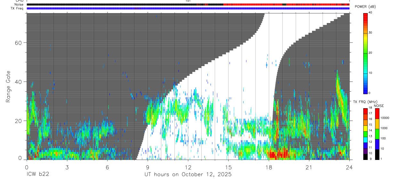This screenshot has height=181, width=393.
Task: Click the 18 tick on the UT hours axis
Action: pyautogui.click(x=269, y=167)
